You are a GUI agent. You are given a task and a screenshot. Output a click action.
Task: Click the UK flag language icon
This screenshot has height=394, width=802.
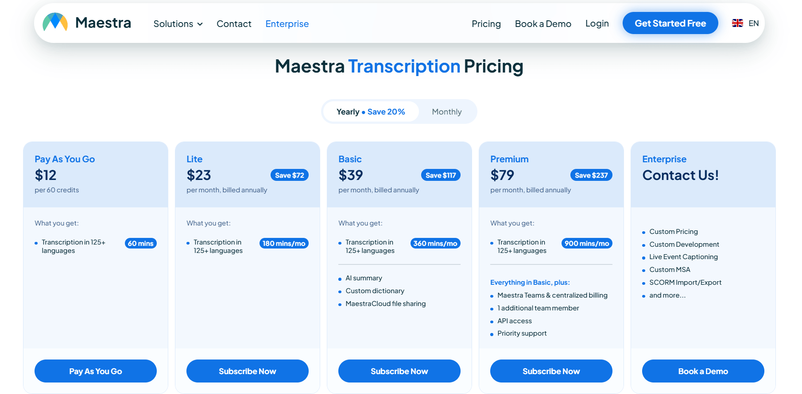pos(737,23)
